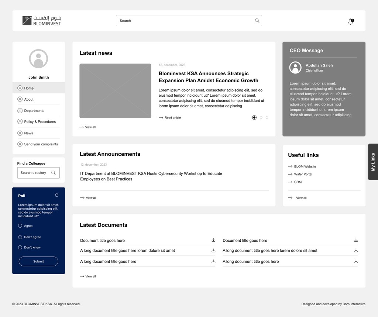Download the first left-column 'Document title goes here'
This screenshot has height=317, width=378.
[x=213, y=240]
